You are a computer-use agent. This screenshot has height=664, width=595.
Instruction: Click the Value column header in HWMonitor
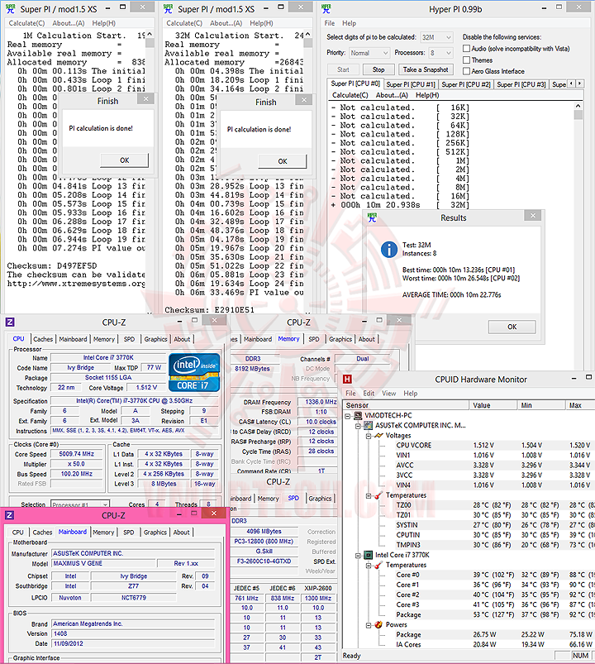tap(493, 405)
